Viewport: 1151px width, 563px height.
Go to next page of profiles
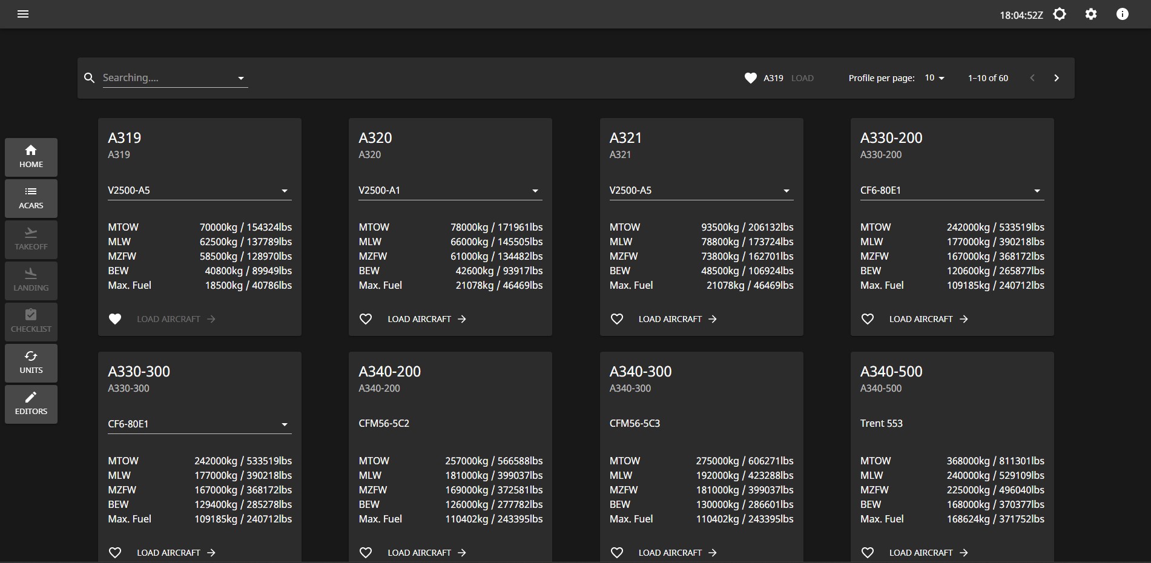click(1057, 78)
